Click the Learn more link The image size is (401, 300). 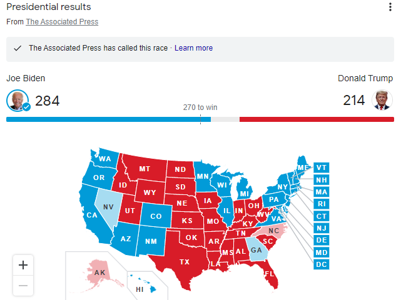193,48
